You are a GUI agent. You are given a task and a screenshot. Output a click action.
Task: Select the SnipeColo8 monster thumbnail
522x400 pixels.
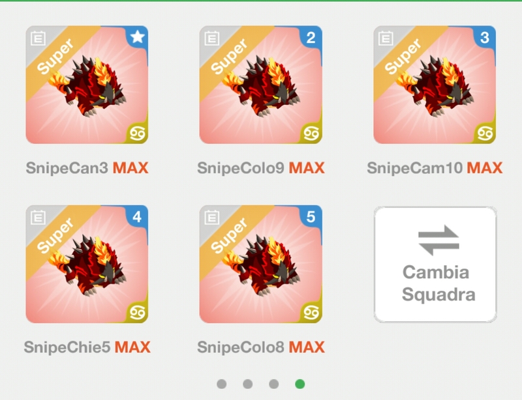[260, 264]
